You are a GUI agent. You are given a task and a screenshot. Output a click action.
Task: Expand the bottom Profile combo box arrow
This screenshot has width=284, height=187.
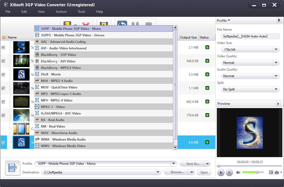(173, 164)
